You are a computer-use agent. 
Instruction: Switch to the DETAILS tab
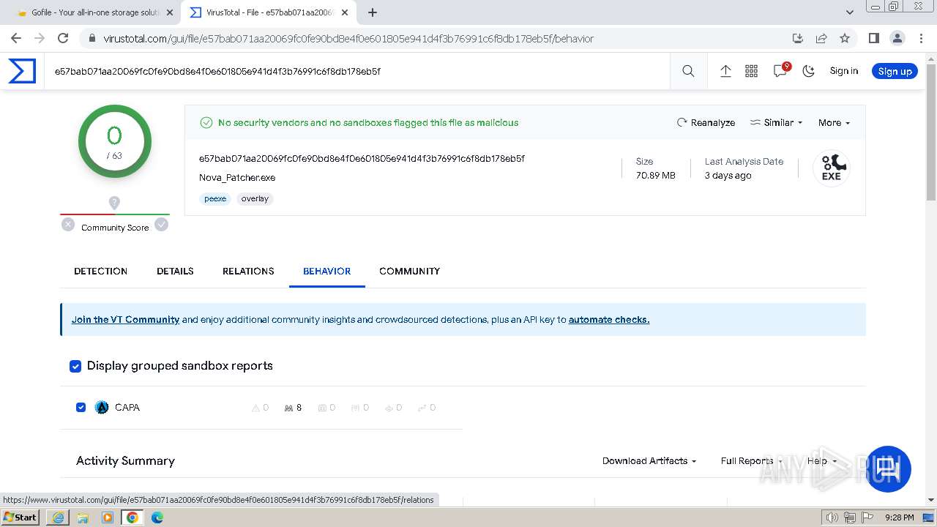(175, 271)
